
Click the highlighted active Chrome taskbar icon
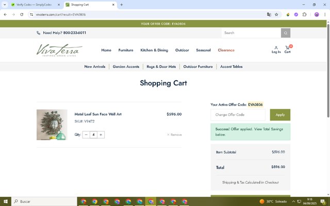click(x=151, y=201)
